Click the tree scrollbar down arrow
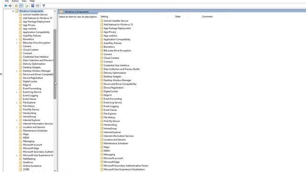Viewport: 306px width, 172px height. point(55,171)
